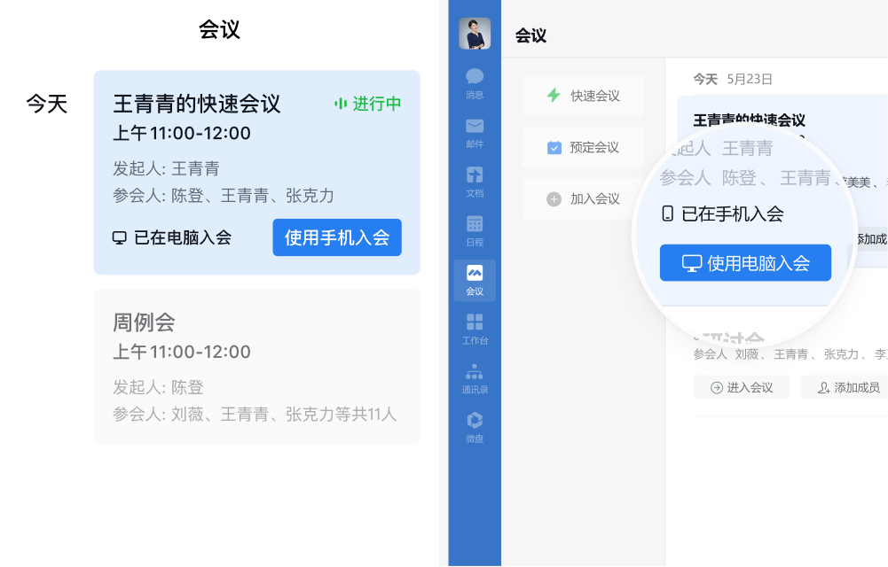Open Workbench (工作台) in the sidebar

click(x=475, y=329)
